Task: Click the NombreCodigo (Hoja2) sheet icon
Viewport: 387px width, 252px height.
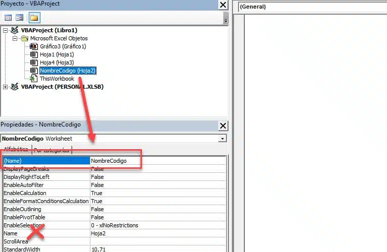Action: coord(33,71)
